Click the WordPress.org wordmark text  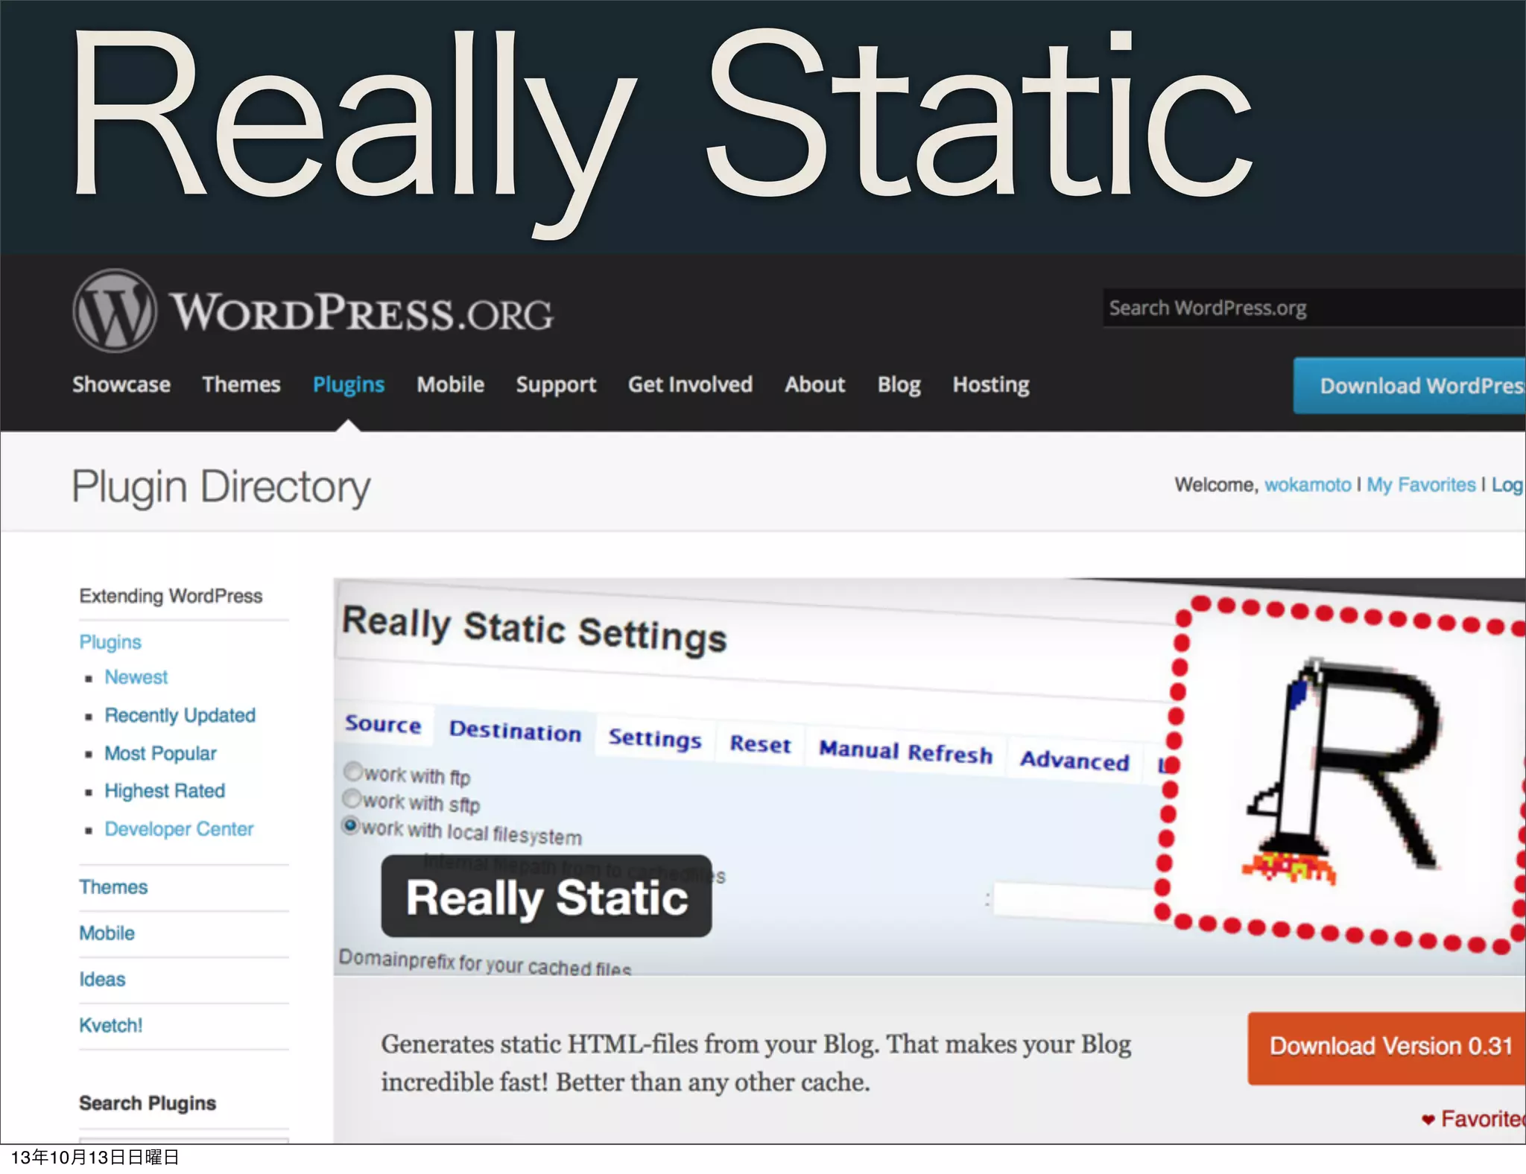(x=363, y=313)
